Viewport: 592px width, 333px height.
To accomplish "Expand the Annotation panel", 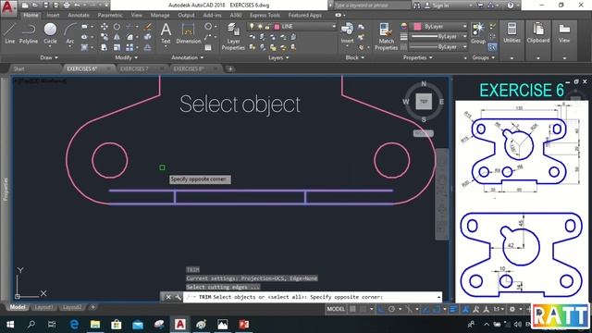I will 187,57.
